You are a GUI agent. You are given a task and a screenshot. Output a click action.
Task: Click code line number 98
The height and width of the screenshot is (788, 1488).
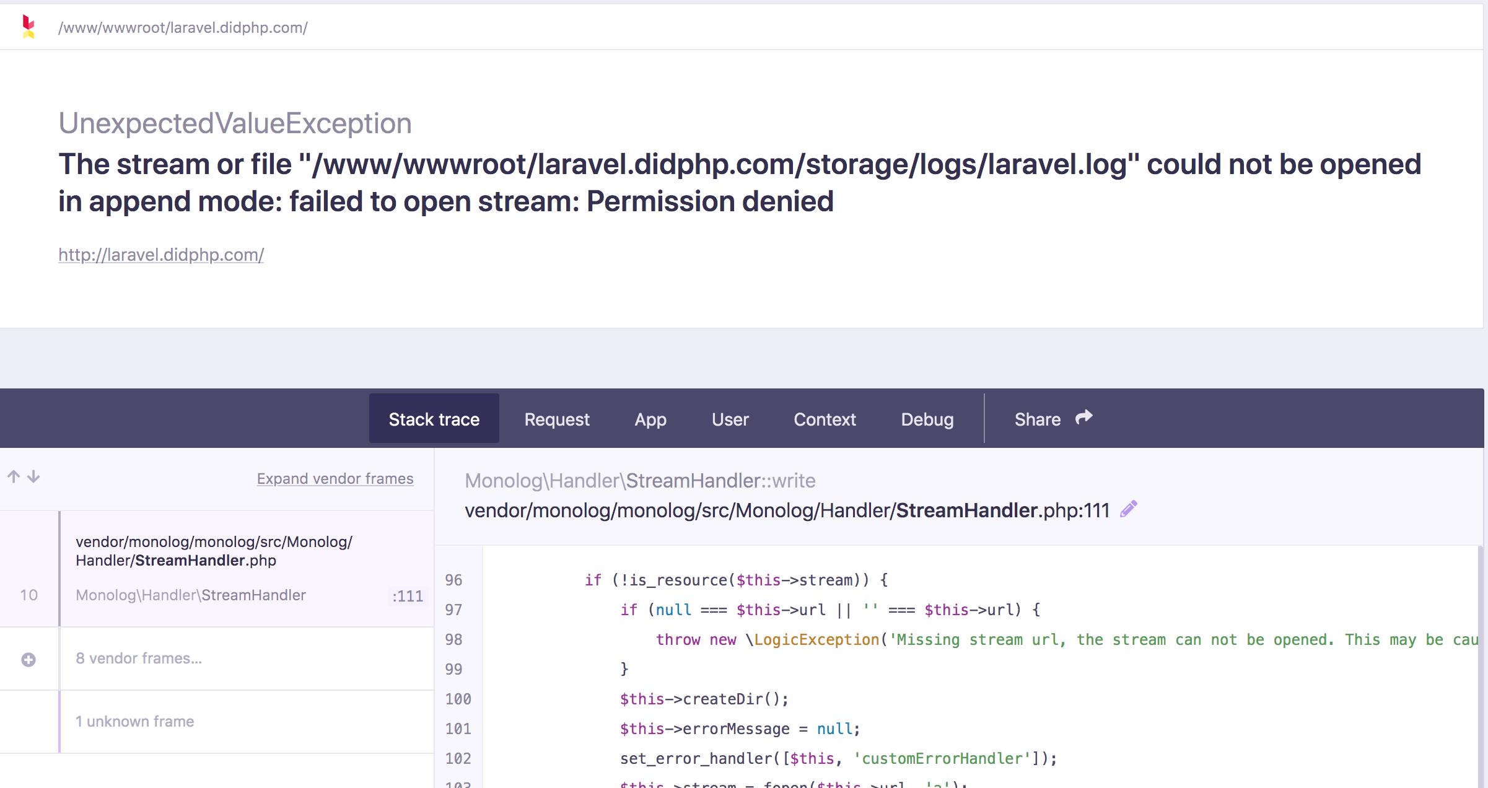coord(453,640)
